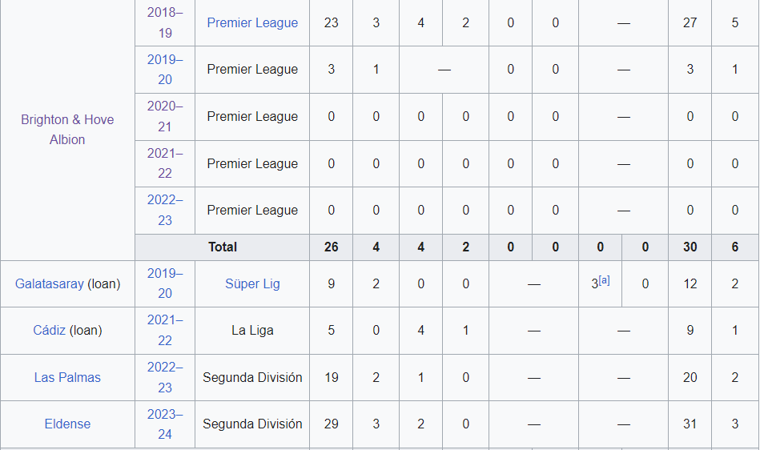760x450 pixels.
Task: Open Brighton's 2019–20 season link
Action: coord(165,70)
